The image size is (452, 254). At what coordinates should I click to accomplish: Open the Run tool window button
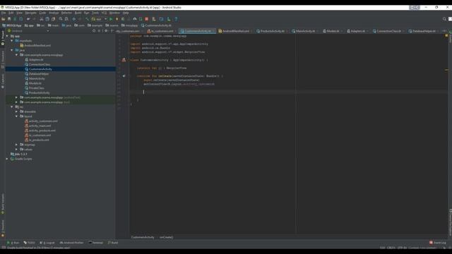point(13,243)
